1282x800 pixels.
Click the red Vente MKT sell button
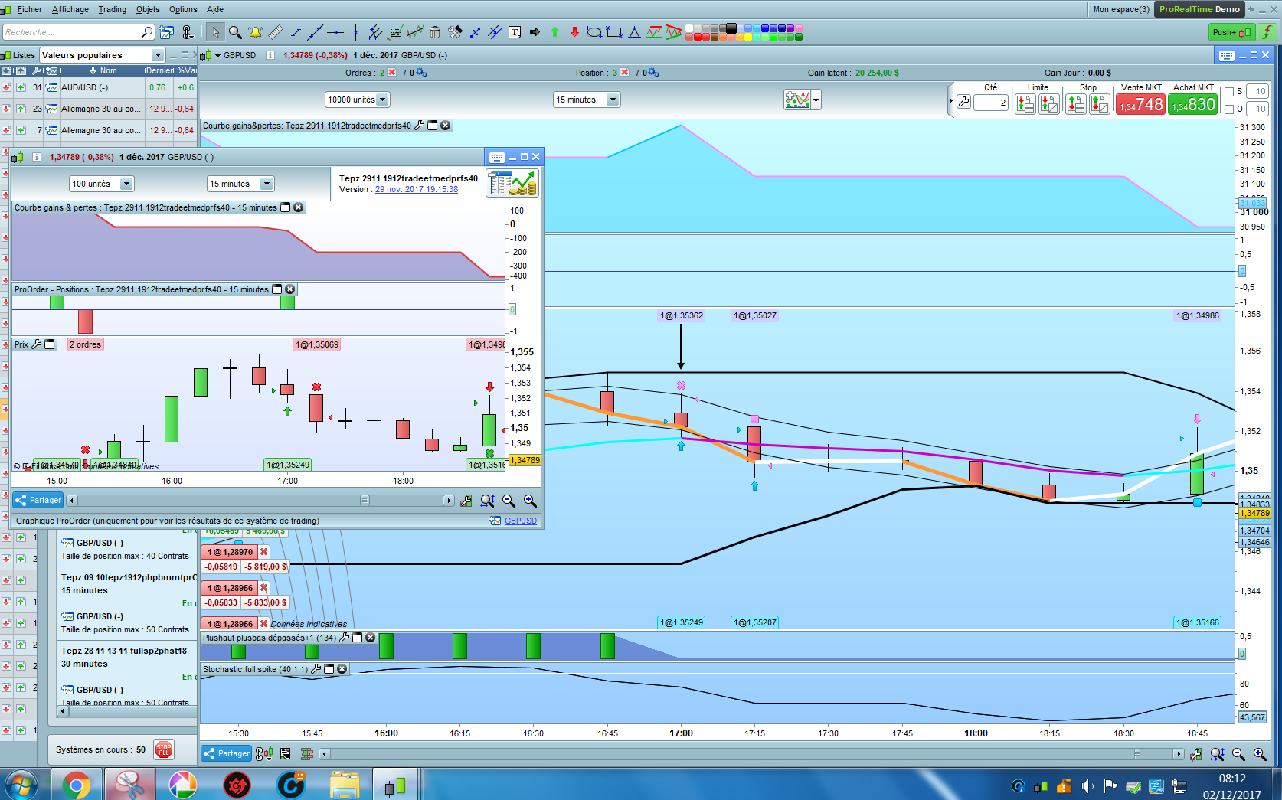(x=1141, y=104)
